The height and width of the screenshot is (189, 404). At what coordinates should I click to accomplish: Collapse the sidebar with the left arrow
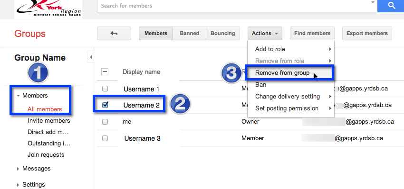click(x=90, y=57)
